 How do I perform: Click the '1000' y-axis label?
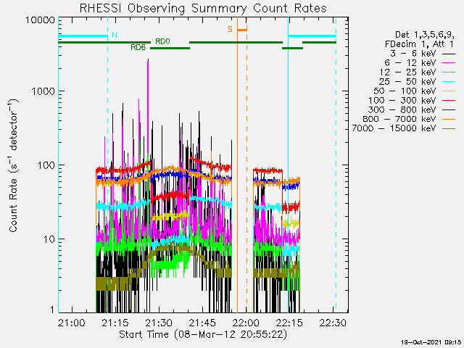43,91
